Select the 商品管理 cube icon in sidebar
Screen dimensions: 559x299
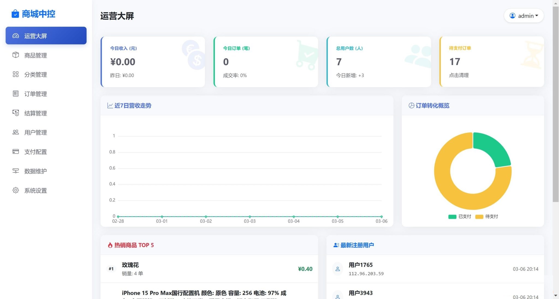click(16, 55)
